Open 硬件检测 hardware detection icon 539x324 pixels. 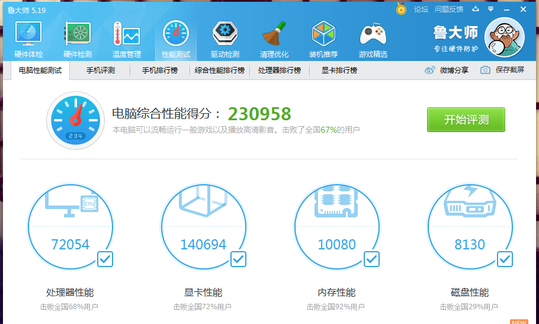pyautogui.click(x=78, y=34)
